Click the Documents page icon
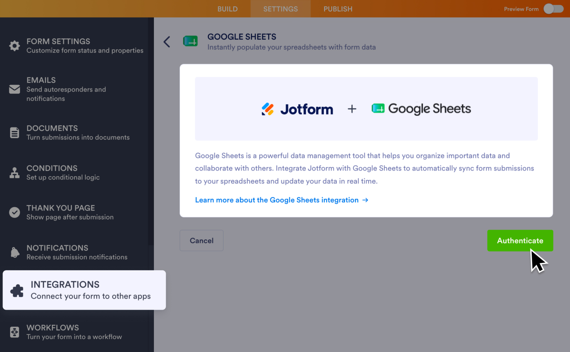Screen dimensions: 570x352 click(15, 133)
